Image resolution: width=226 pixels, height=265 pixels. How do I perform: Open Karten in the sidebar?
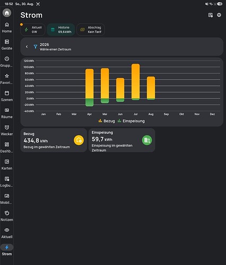click(x=7, y=165)
